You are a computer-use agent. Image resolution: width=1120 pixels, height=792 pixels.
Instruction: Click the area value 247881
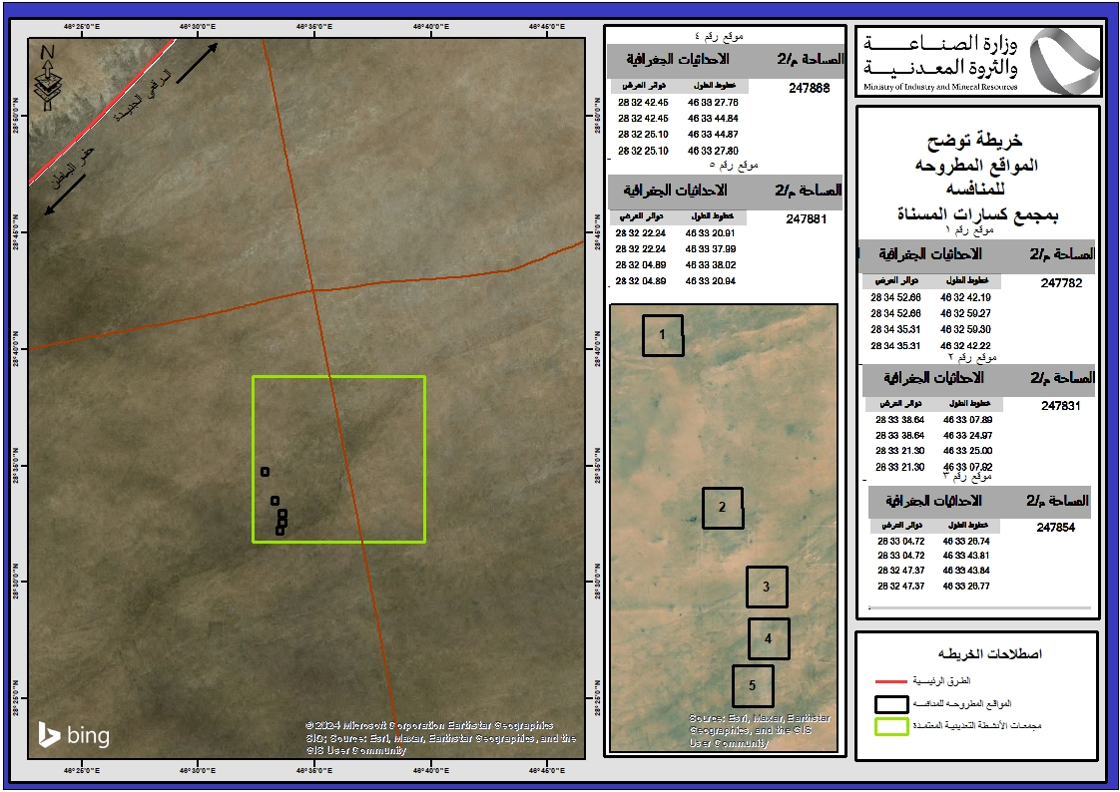click(x=807, y=219)
